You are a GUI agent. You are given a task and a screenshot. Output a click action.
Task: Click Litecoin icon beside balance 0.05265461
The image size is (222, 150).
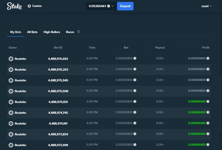[109, 6]
